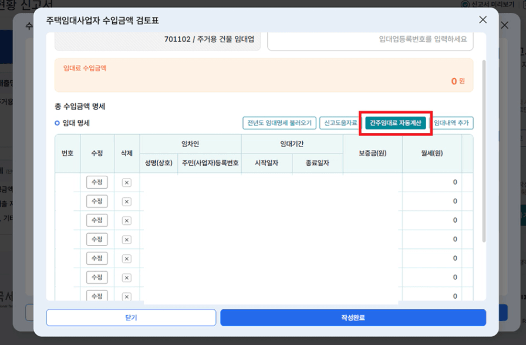This screenshot has height=345, width=526.
Task: Open 수정 for the sixth rental row
Action: click(97, 277)
